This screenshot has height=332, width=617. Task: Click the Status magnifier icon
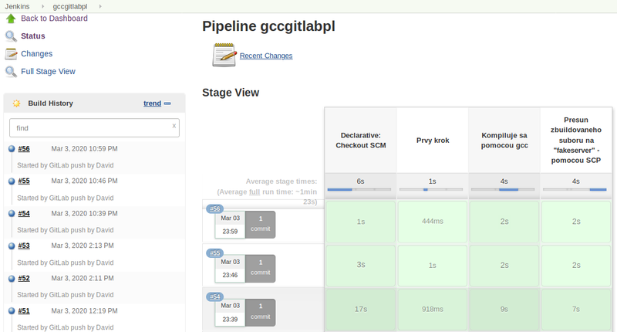click(11, 36)
